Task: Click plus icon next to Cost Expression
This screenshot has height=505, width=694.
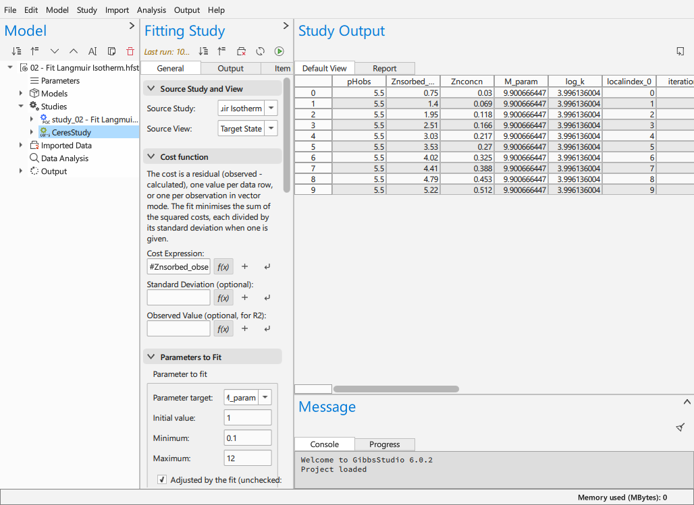Action: pyautogui.click(x=245, y=266)
